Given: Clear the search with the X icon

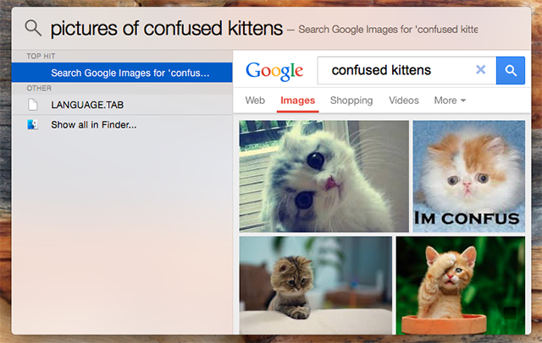Looking at the screenshot, I should [480, 70].
